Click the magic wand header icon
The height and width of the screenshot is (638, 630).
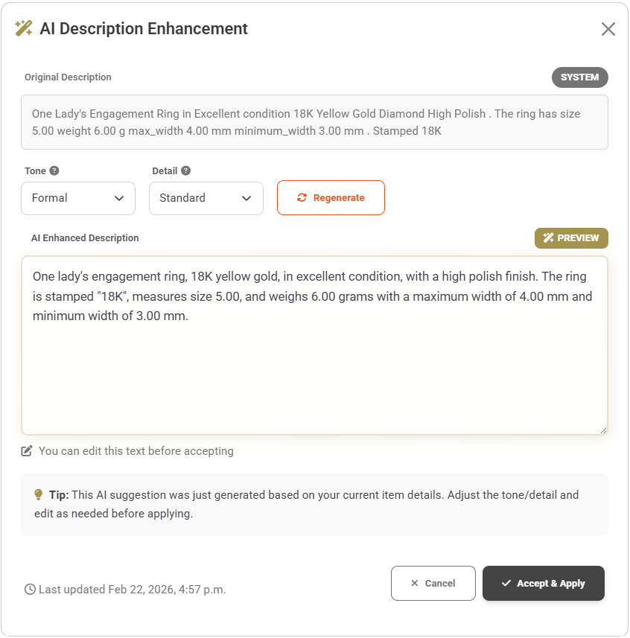coord(22,28)
